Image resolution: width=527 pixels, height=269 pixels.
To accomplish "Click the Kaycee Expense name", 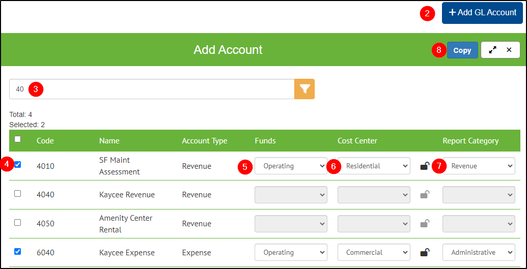I will (127, 253).
